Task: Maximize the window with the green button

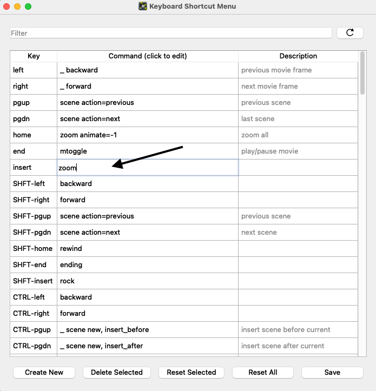Action: click(28, 6)
